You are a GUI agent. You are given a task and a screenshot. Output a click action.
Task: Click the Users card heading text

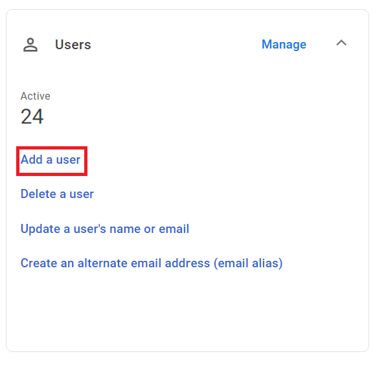point(73,45)
